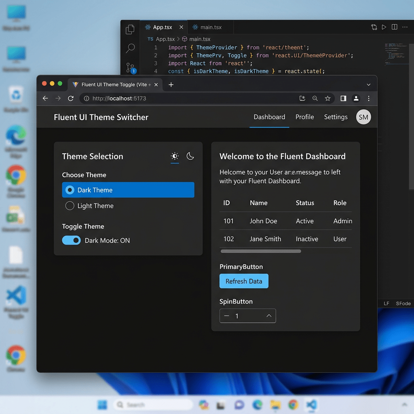The image size is (414, 414).
Task: Open VS Code Source Control icon
Action: 131,68
